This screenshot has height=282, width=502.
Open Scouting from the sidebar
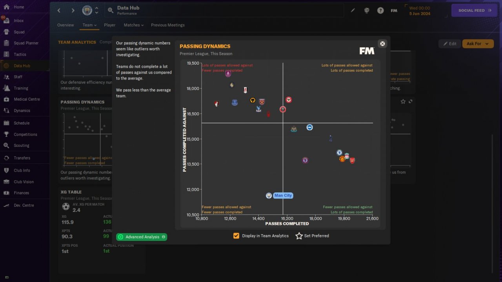21,145
